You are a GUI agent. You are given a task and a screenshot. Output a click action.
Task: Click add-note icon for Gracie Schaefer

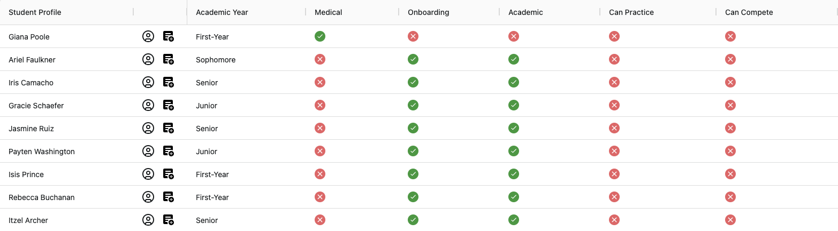[169, 105]
